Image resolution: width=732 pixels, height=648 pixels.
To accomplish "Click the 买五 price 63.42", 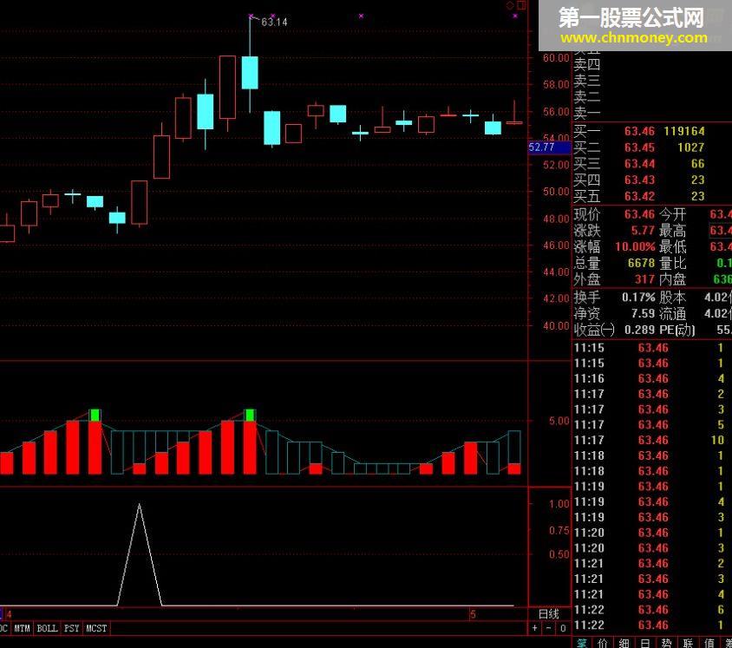I will click(640, 197).
